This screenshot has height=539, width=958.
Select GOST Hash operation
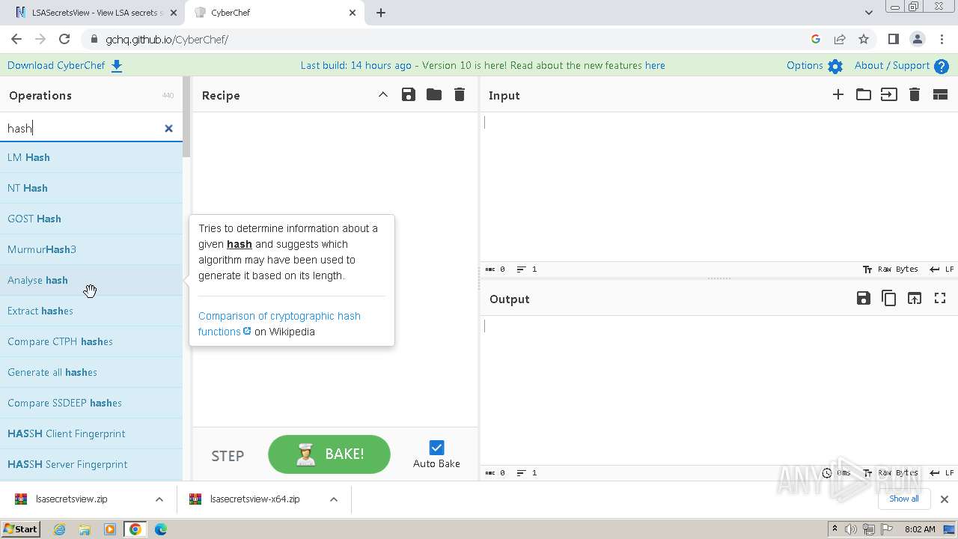tap(91, 219)
